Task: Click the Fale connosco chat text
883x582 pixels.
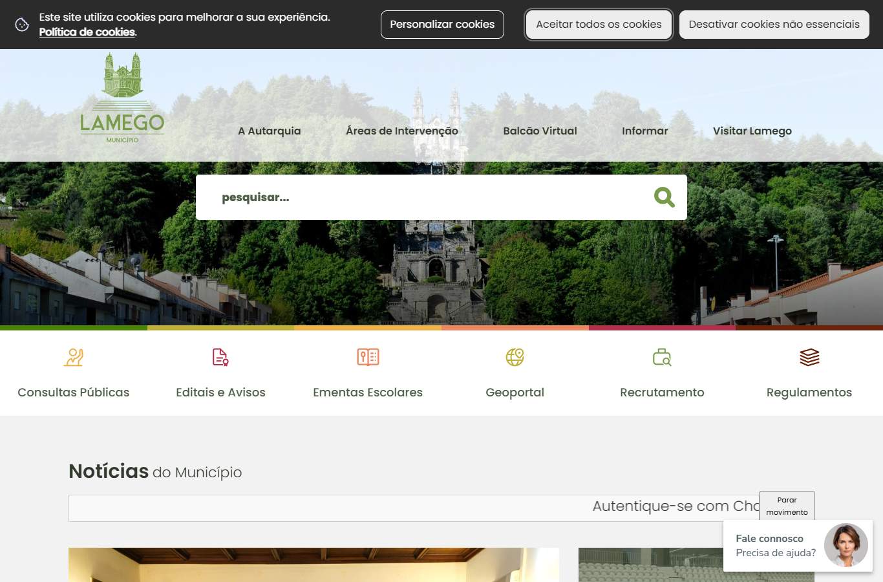Action: [769, 538]
